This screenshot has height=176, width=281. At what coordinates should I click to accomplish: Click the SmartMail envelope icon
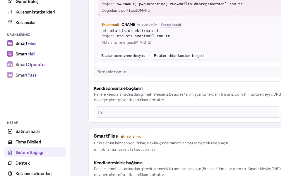click(x=10, y=54)
